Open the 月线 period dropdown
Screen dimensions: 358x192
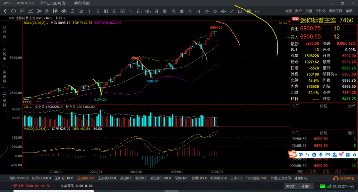[x=60, y=18]
